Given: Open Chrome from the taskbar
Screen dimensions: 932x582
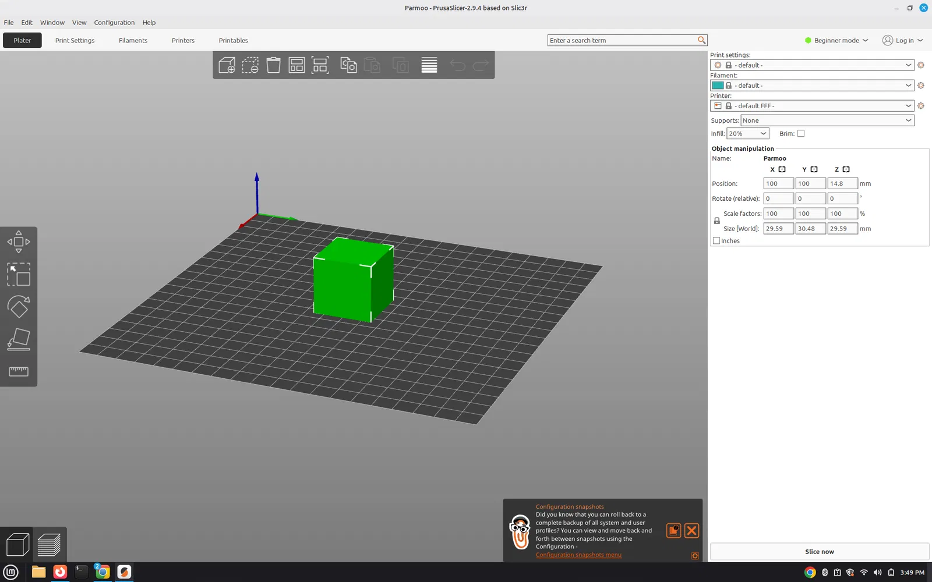Looking at the screenshot, I should pyautogui.click(x=103, y=572).
